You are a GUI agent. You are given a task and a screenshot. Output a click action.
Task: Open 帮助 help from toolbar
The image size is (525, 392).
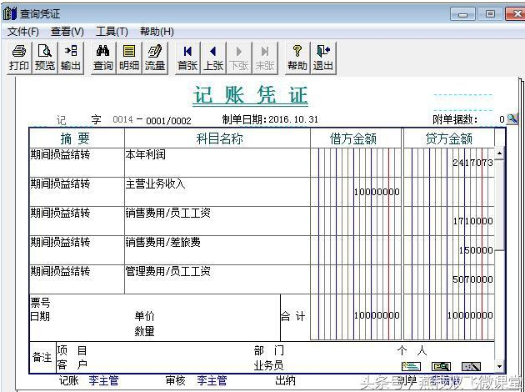pos(297,58)
